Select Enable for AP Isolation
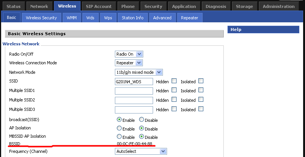The image size is (305, 157). 119,129
